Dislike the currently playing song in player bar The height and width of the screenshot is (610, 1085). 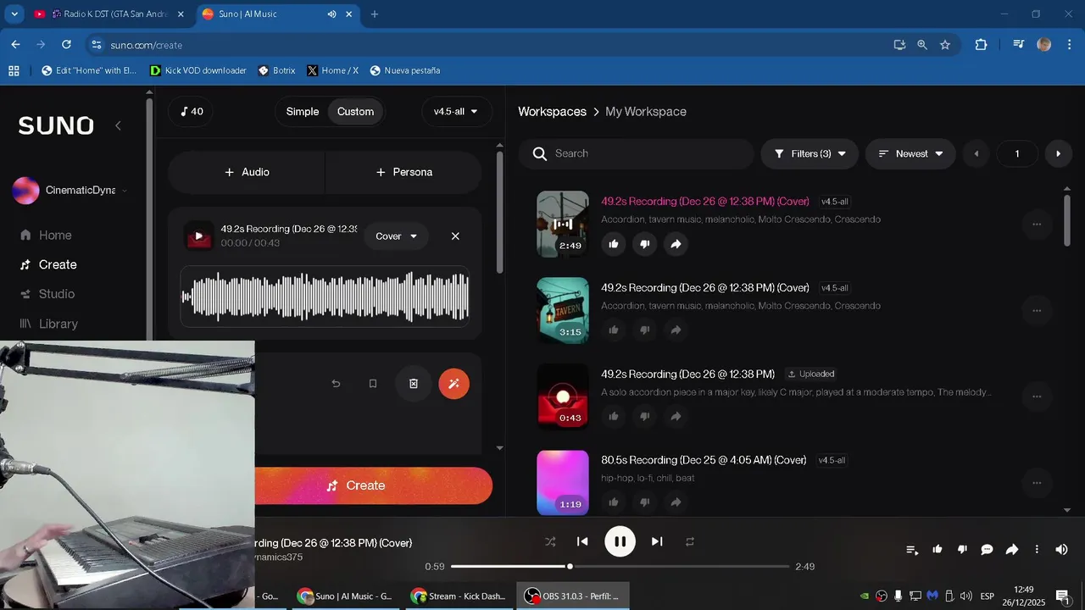coord(962,549)
